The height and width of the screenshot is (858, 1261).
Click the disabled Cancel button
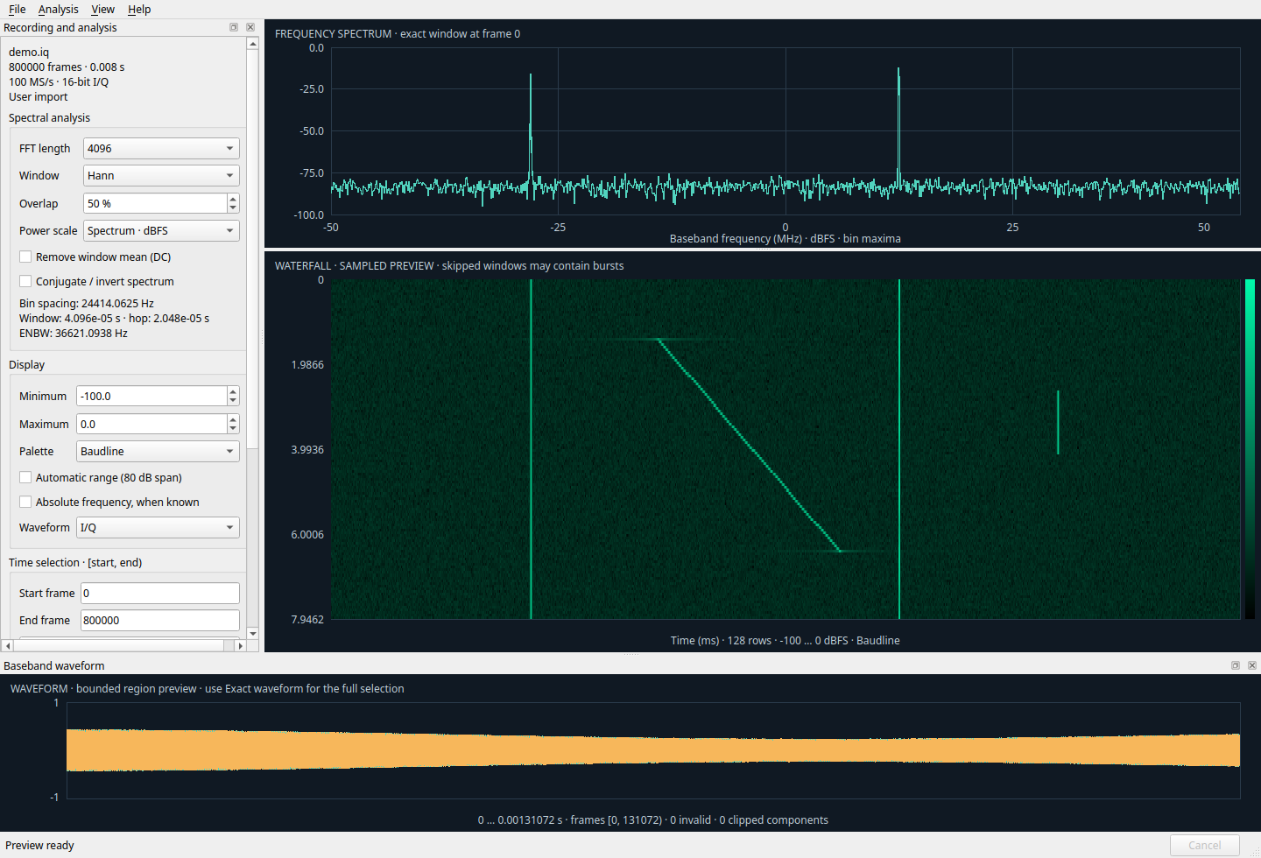pyautogui.click(x=1204, y=845)
